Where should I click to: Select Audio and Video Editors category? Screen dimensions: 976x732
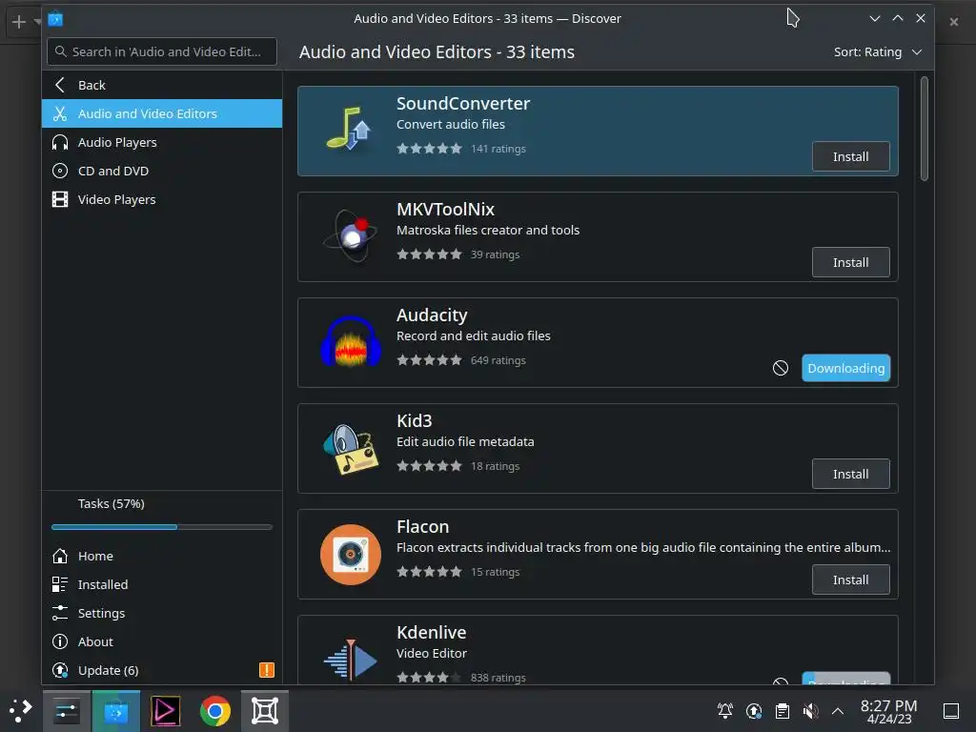(162, 113)
